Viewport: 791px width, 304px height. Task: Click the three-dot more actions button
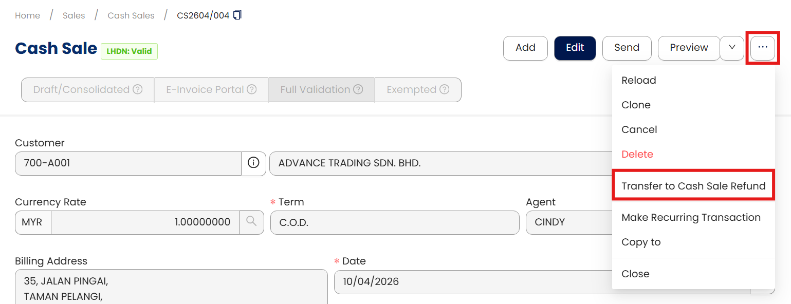pos(763,48)
